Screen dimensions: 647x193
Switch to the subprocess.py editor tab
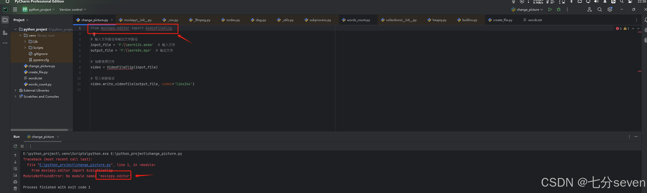click(320, 20)
